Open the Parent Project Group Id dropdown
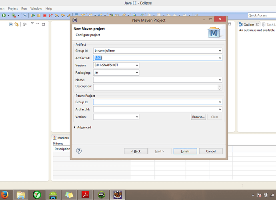Screen dimensions: 276x200 pyautogui.click(x=220, y=102)
